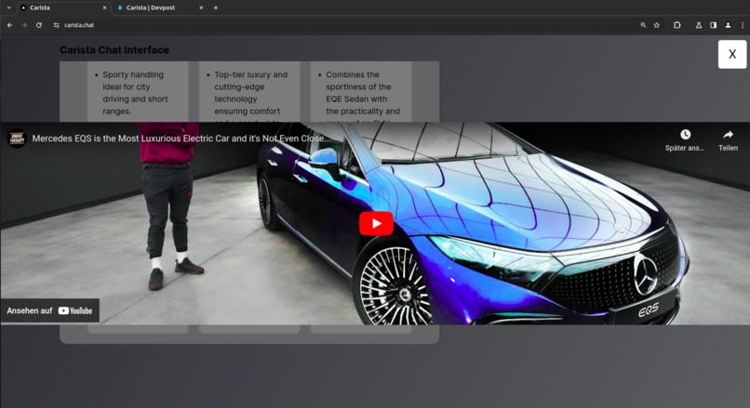Go forward to the next page
750x408 pixels.
pos(24,25)
